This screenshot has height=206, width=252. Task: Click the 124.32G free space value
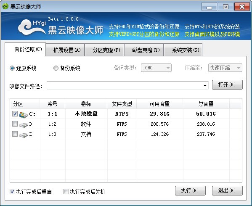tap(160, 134)
